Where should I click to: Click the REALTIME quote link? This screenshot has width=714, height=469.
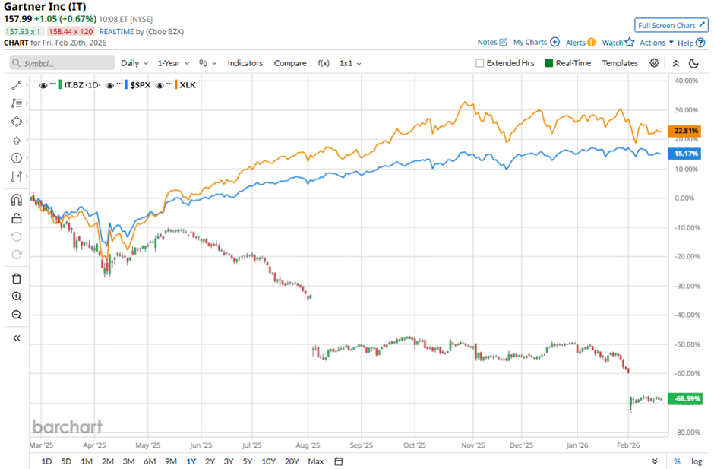pos(116,31)
